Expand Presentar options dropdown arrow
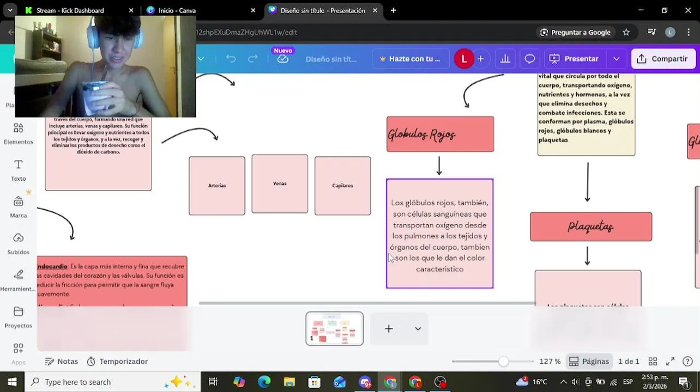 (616, 59)
